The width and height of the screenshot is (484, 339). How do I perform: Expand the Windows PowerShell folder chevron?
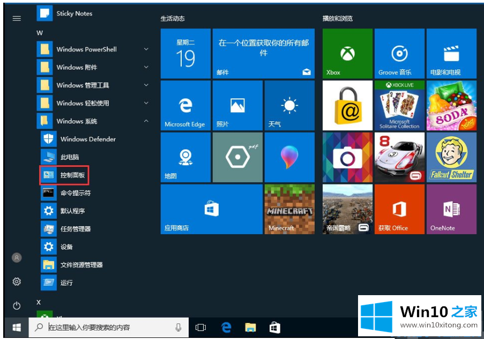[146, 49]
